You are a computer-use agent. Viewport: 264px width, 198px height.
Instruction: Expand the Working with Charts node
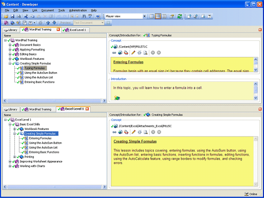point(10,166)
